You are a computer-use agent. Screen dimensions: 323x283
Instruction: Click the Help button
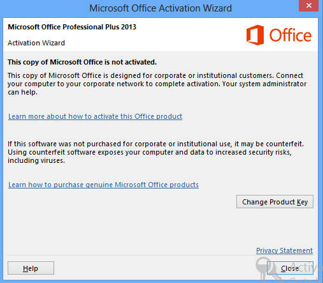[x=31, y=268]
